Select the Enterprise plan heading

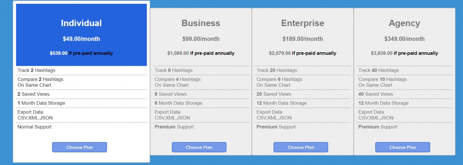click(x=302, y=23)
